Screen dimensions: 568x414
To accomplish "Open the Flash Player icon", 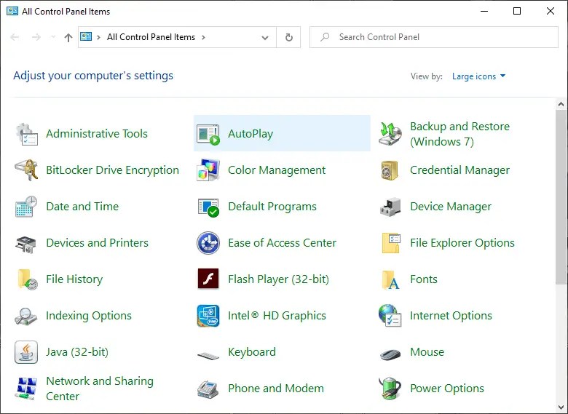I will pyautogui.click(x=208, y=278).
